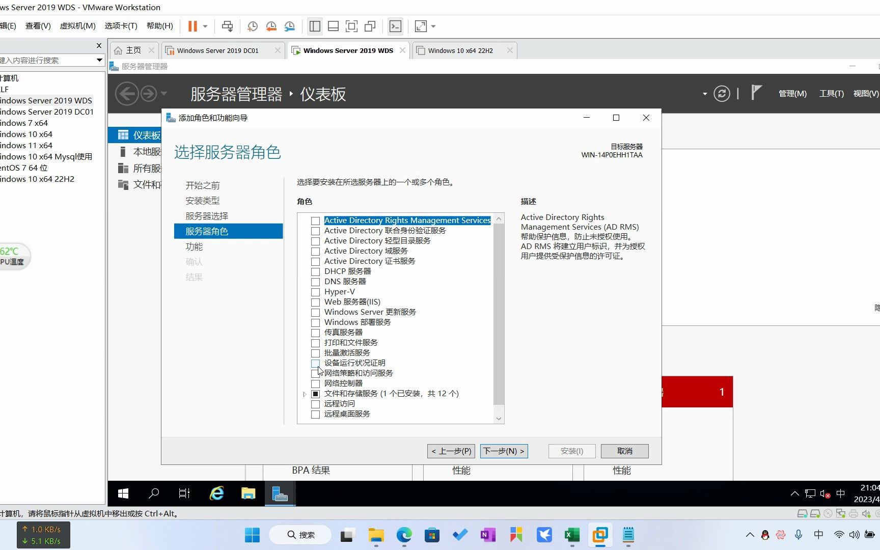Open the 虚拟机(M) menu

click(77, 25)
